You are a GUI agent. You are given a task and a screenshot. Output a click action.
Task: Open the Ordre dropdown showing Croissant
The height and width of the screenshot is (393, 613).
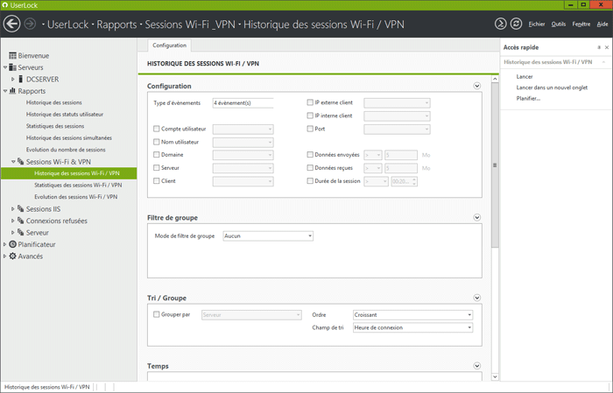[412, 315]
